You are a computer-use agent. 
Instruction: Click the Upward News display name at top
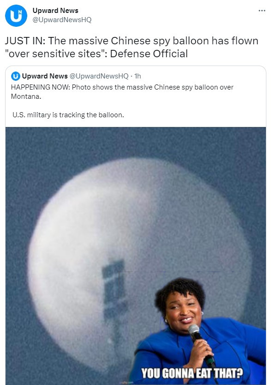coord(55,11)
